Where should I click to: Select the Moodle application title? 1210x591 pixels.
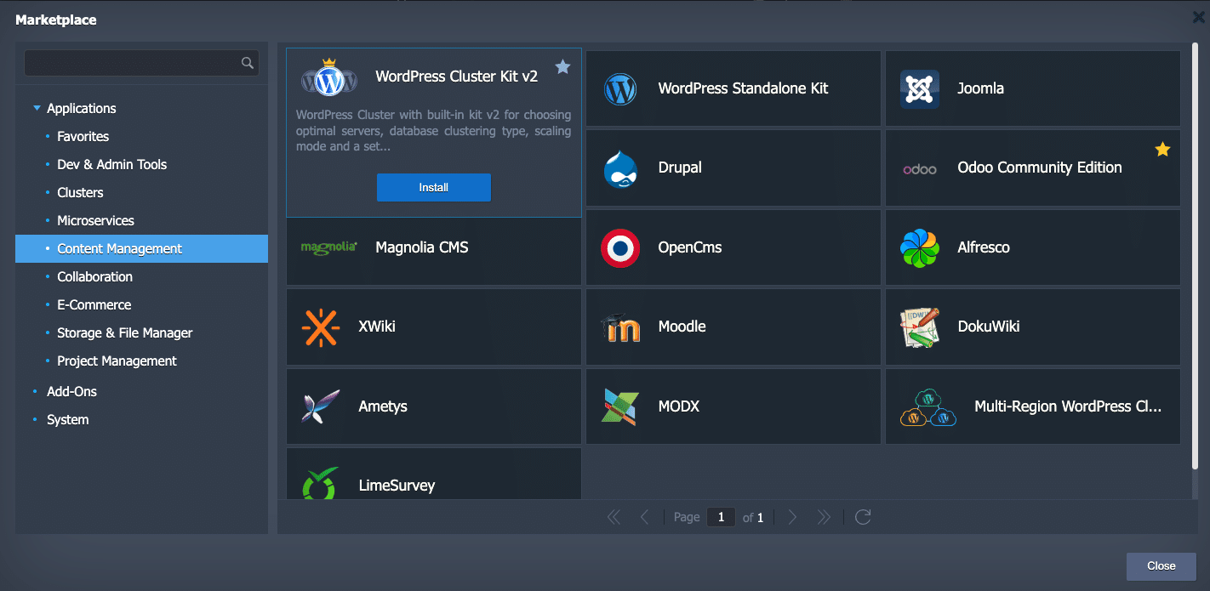682,327
